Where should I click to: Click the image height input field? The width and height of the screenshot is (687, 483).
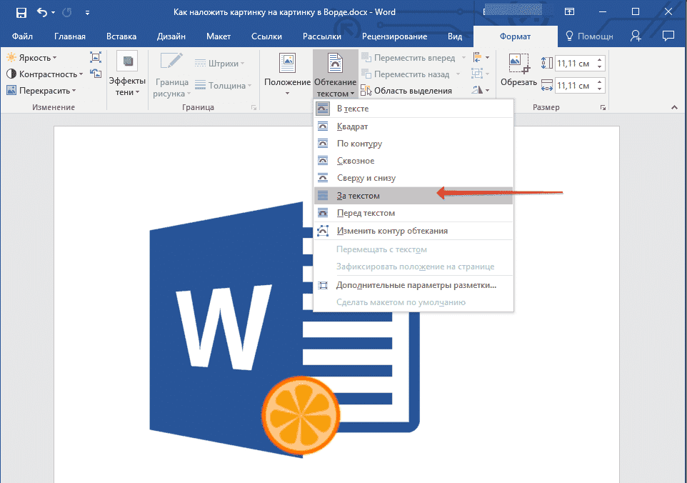(x=576, y=63)
